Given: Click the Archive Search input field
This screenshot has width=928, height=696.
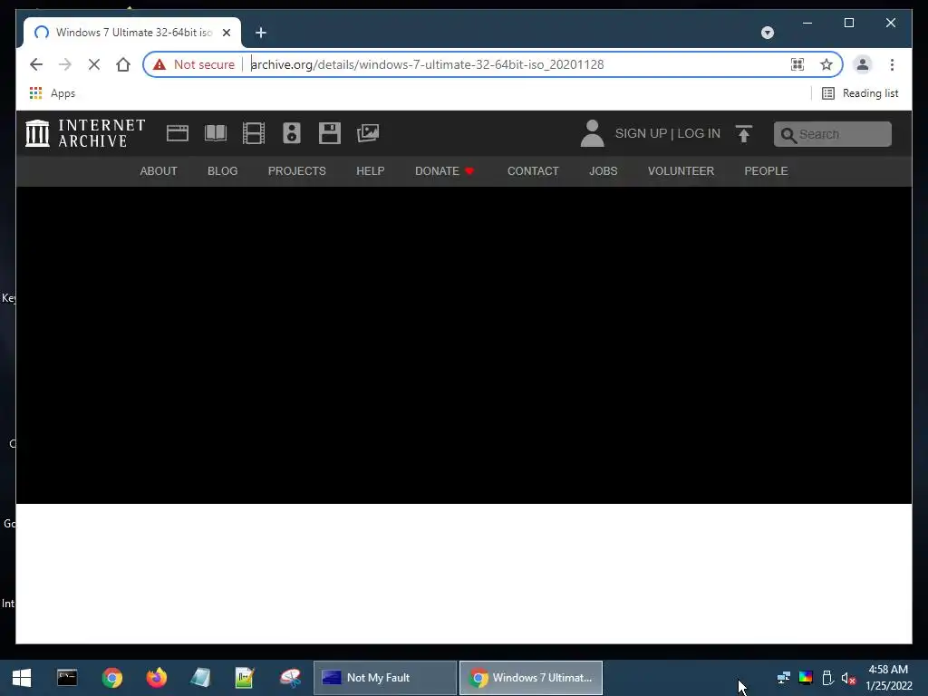Looking at the screenshot, I should [x=832, y=134].
